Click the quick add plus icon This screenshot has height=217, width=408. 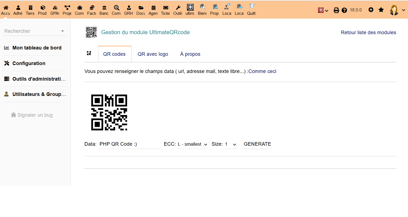pyautogui.click(x=371, y=10)
